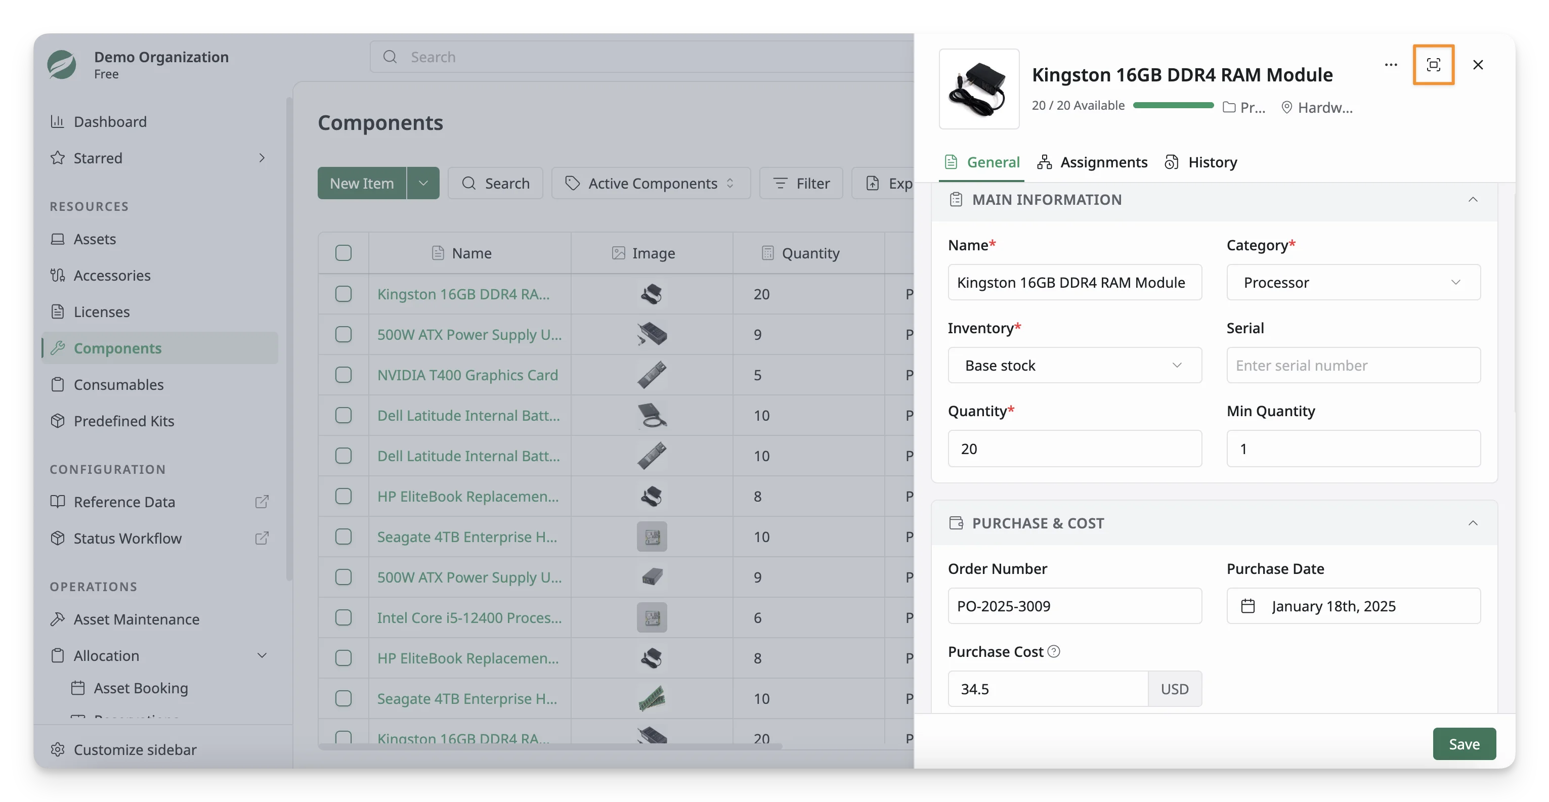This screenshot has width=1549, height=802.
Task: Collapse the Allocation group chevron
Action: pyautogui.click(x=262, y=655)
